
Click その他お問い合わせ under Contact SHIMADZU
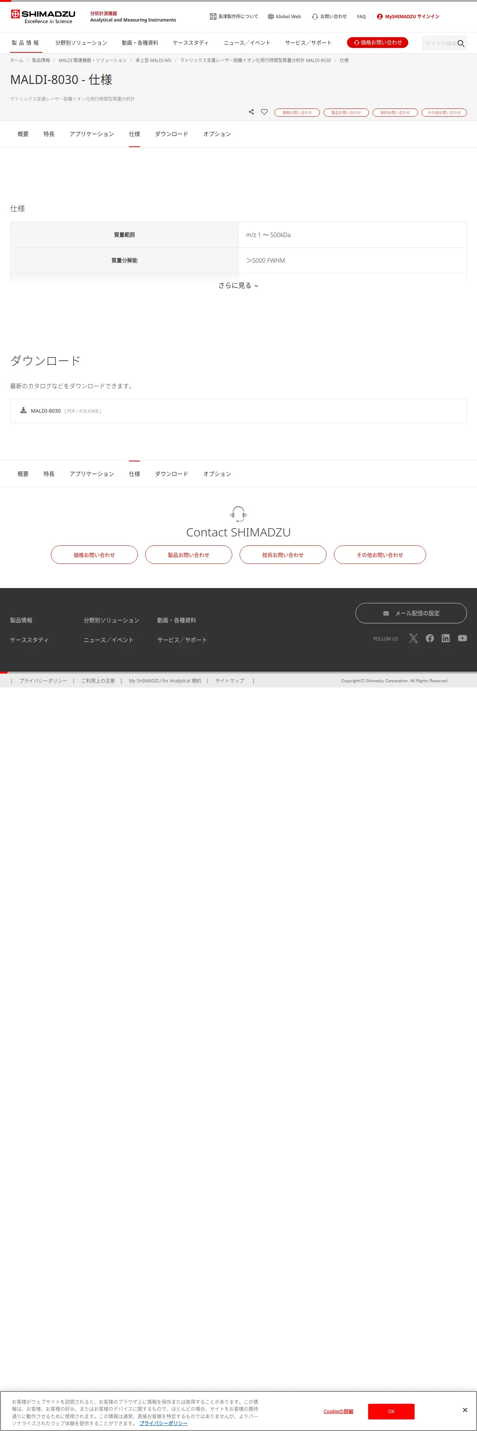[x=380, y=554]
